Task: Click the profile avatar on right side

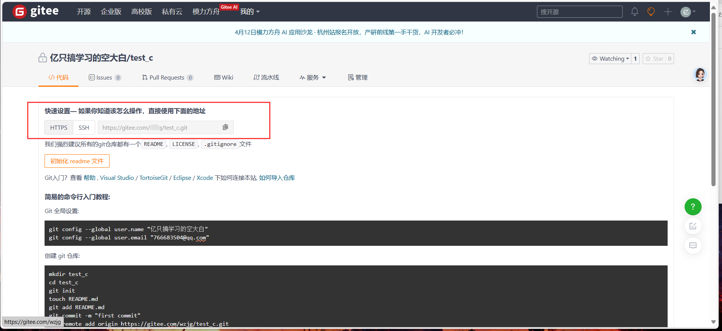Action: pos(700,75)
